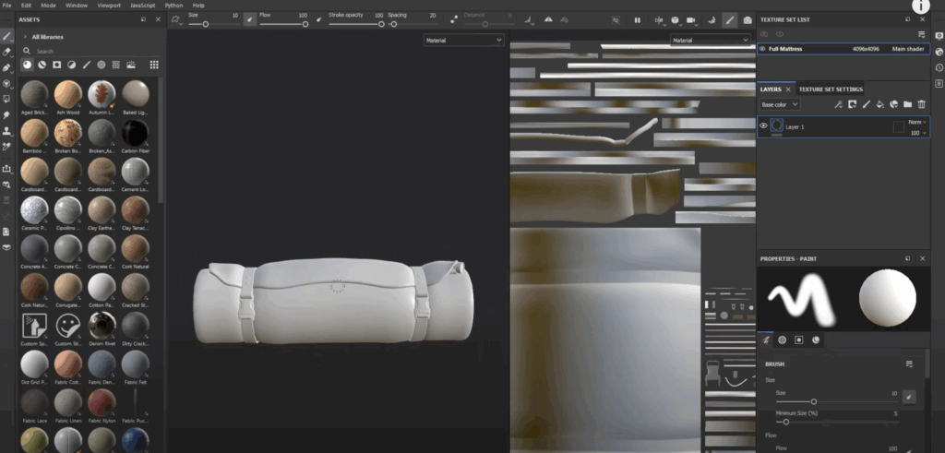Image resolution: width=945 pixels, height=453 pixels.
Task: Click the assets Search field
Action: pyautogui.click(x=90, y=51)
